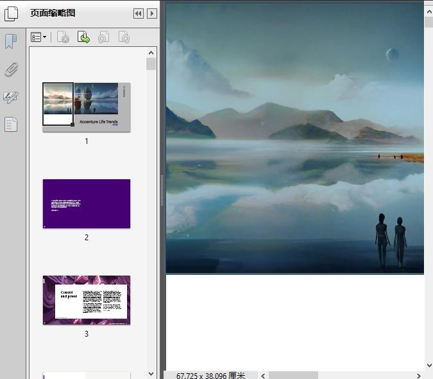
Task: Select purple page 2 thumbnail
Action: tap(87, 204)
